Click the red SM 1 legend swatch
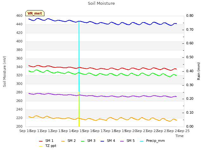Viewport: 203px width, 152px height. tap(41, 141)
